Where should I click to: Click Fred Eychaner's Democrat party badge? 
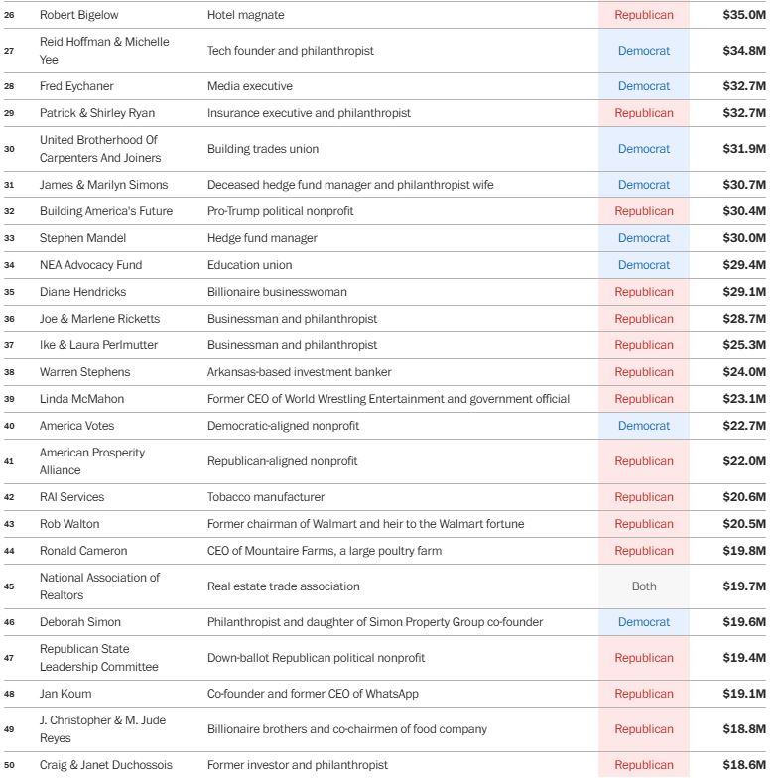[x=643, y=86]
